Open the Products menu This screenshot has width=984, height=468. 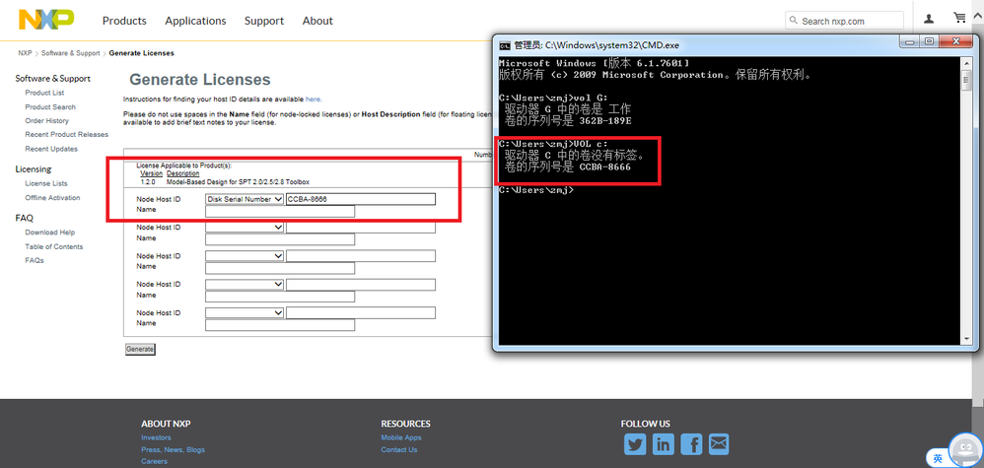click(x=124, y=21)
